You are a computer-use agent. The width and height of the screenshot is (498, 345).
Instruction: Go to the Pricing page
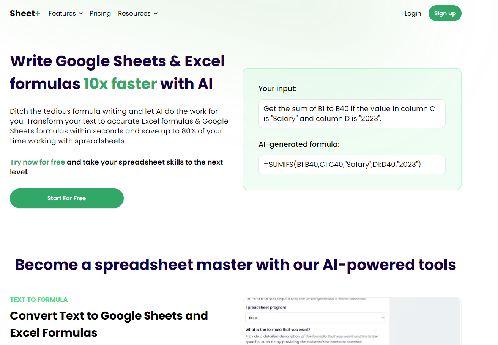tap(100, 13)
